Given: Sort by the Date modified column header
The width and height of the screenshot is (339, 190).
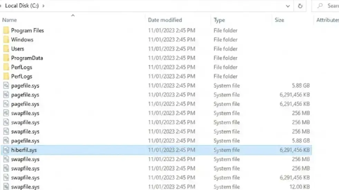Looking at the screenshot, I should tap(165, 20).
